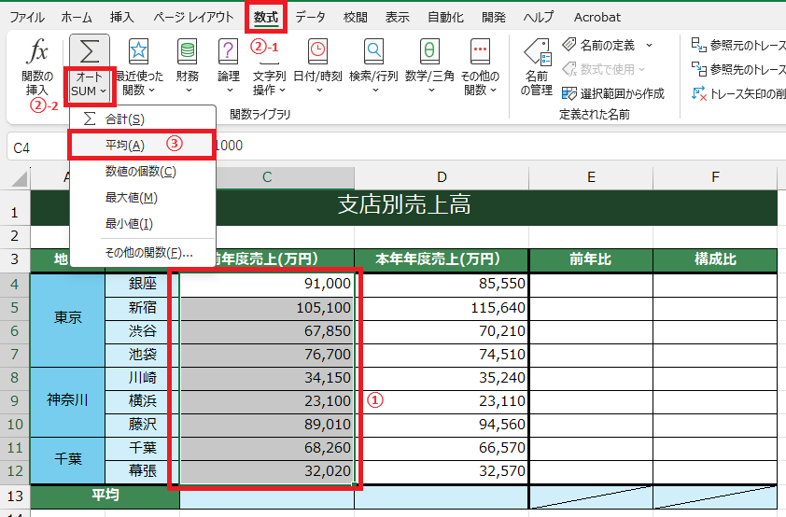Open 数学/三角 theta book icon
Image resolution: width=786 pixels, height=517 pixels.
click(429, 51)
